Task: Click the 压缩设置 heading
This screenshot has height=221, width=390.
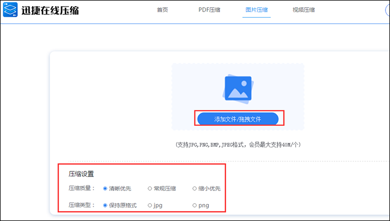Action: (x=81, y=174)
